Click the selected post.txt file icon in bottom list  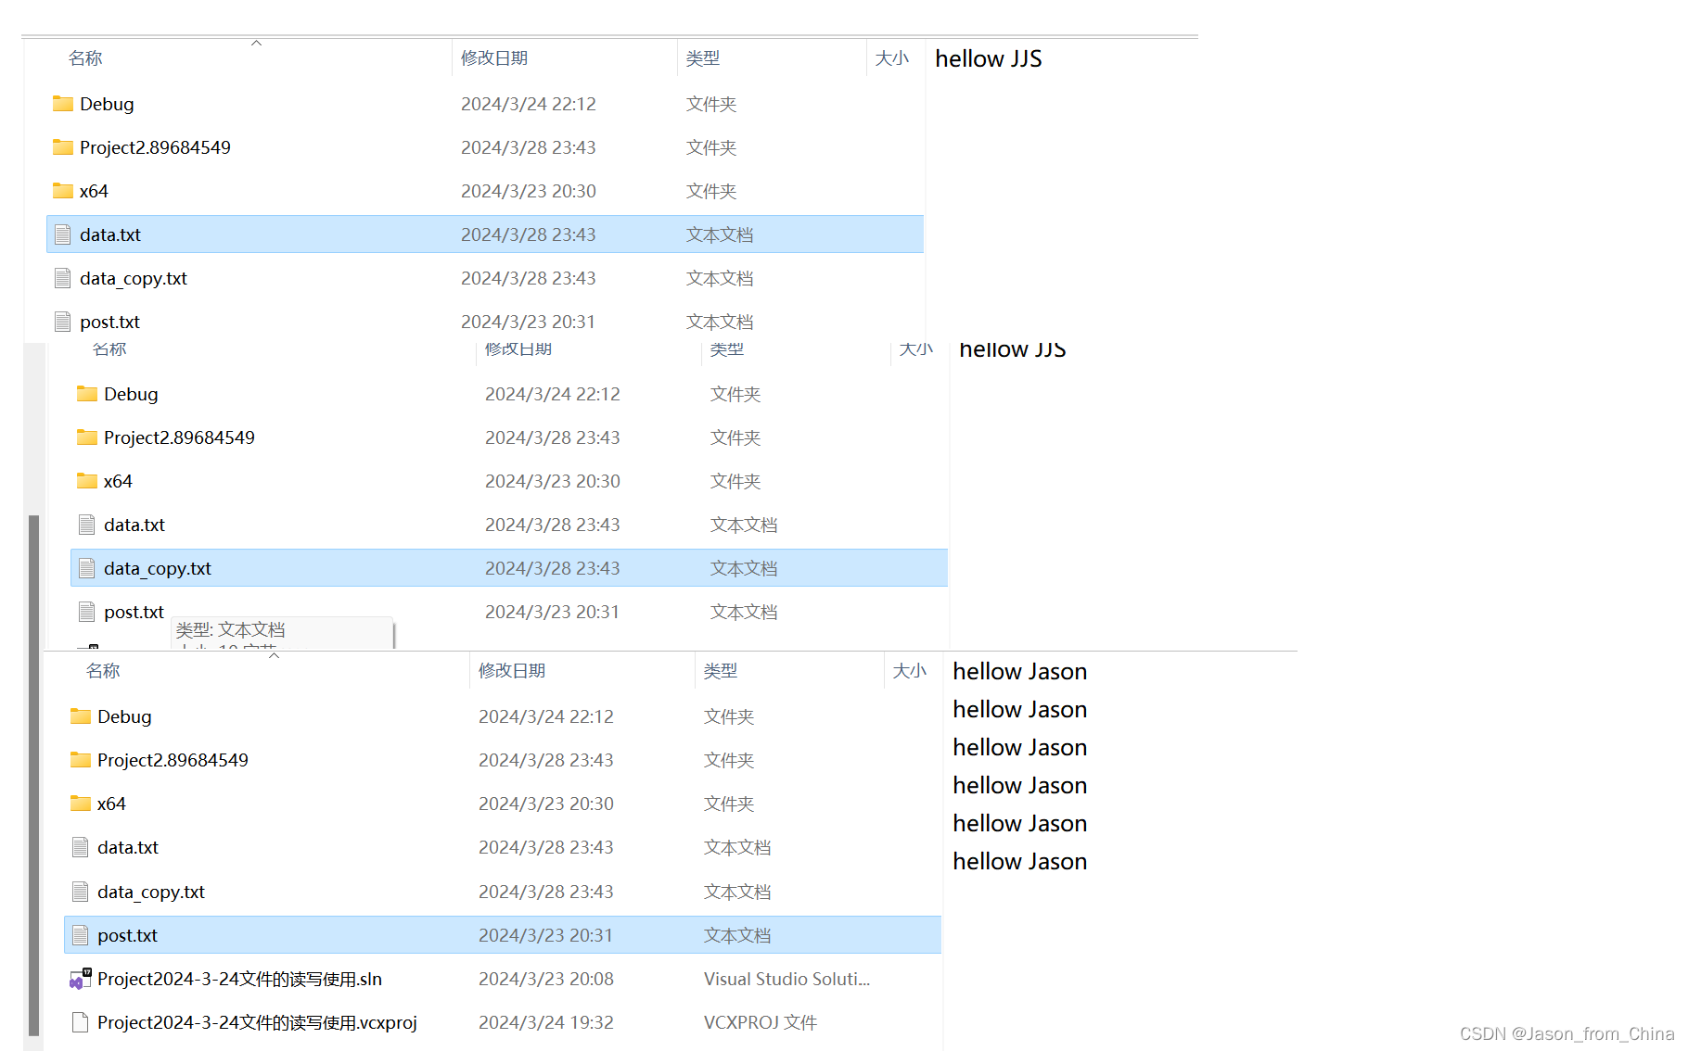(x=81, y=935)
